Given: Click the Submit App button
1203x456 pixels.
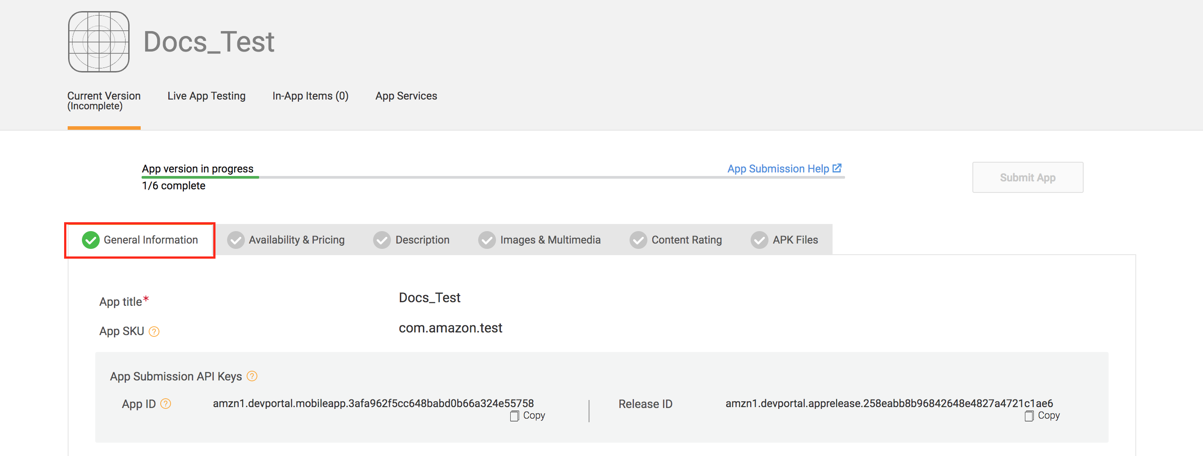Looking at the screenshot, I should point(1028,178).
